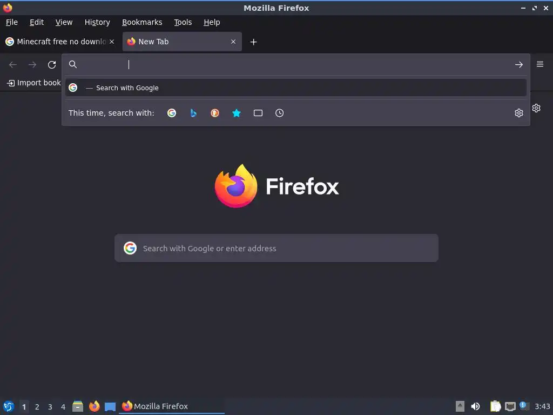Reload the current page
The image size is (553, 415).
(52, 65)
